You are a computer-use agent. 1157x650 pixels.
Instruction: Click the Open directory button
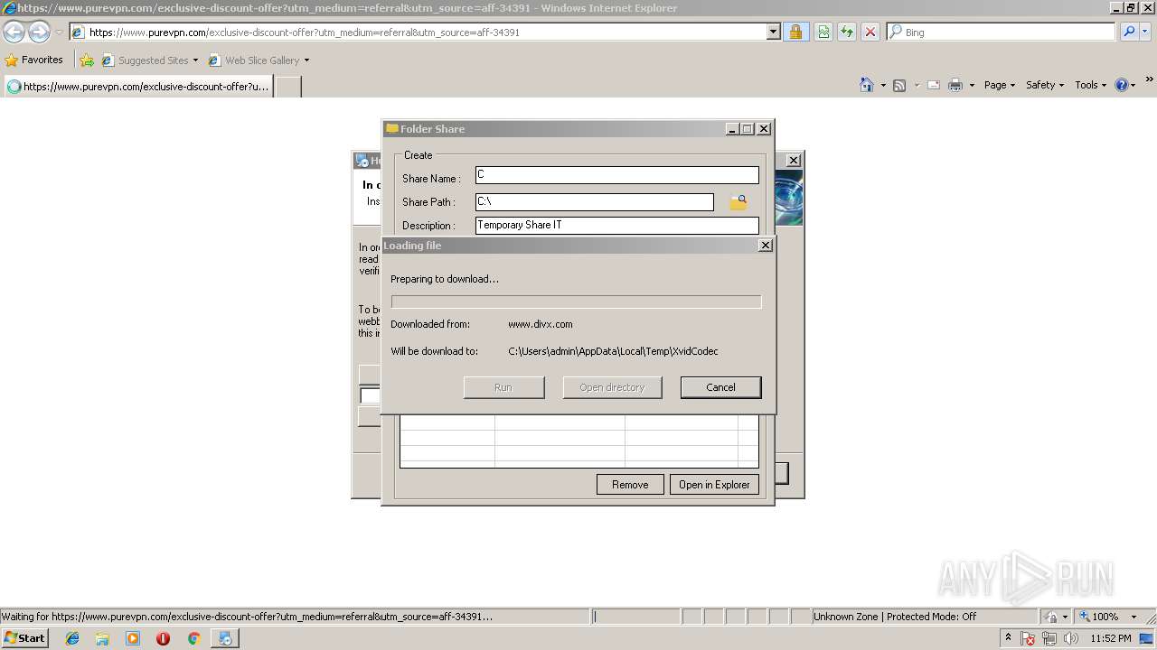tap(612, 387)
